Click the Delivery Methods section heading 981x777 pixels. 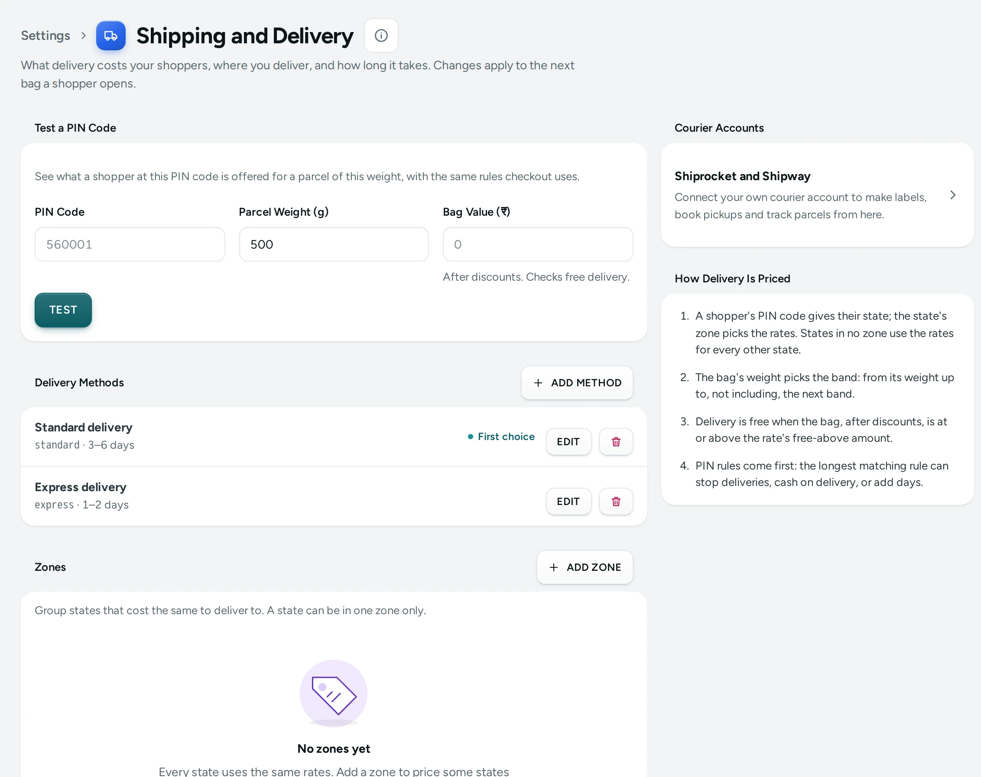(x=79, y=382)
